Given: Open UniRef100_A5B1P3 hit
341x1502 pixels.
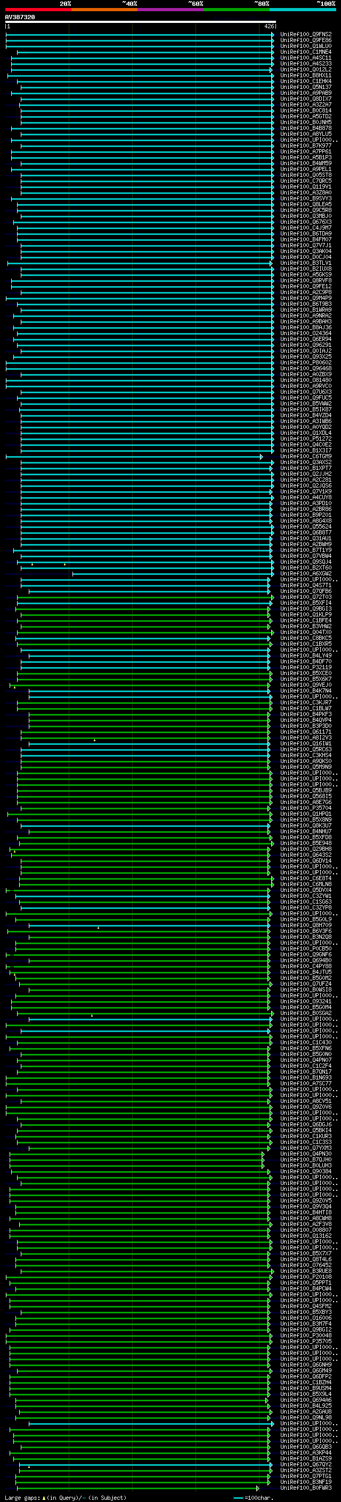Looking at the screenshot, I should pyautogui.click(x=306, y=157).
